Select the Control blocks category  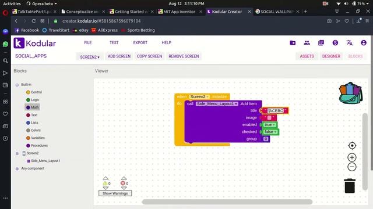click(34, 92)
